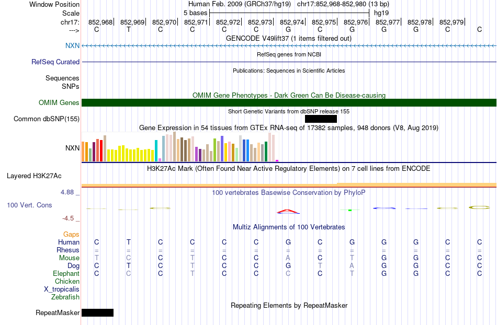Click the Sequences track label
Screen dimensions: 497x325
coord(62,78)
